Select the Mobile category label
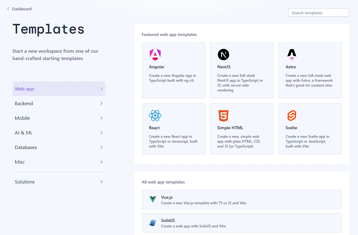358x235 pixels. pyautogui.click(x=22, y=118)
